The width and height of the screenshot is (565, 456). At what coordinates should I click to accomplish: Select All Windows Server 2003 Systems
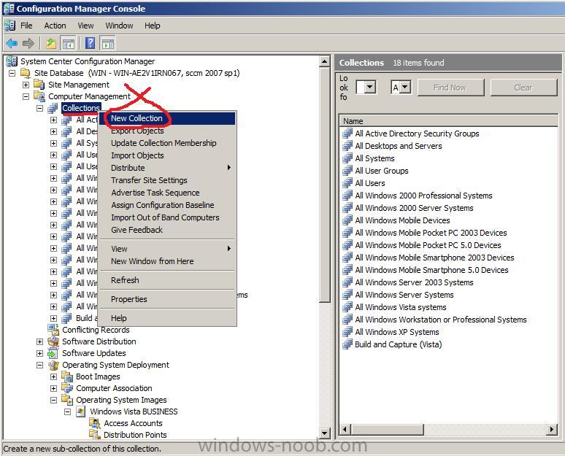point(414,282)
